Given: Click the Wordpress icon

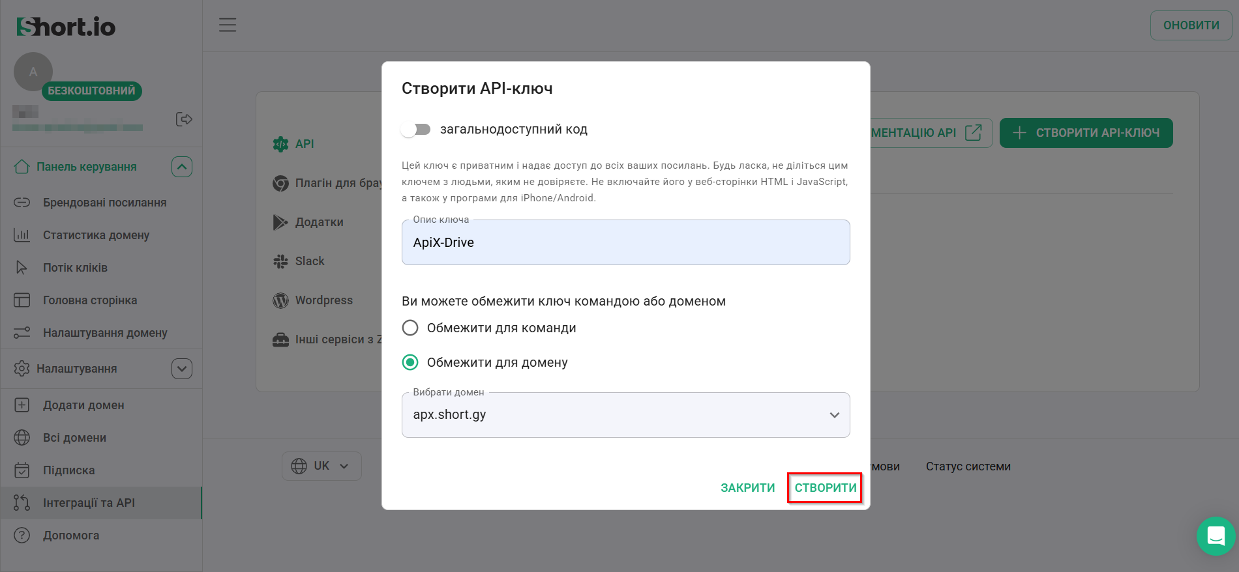Looking at the screenshot, I should coord(280,300).
